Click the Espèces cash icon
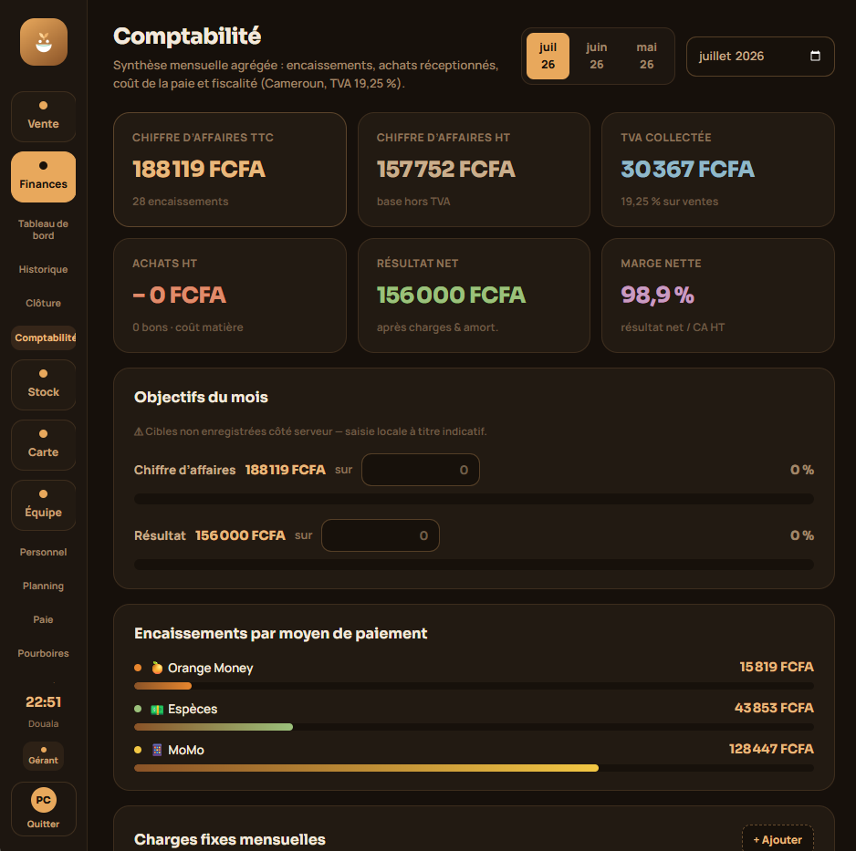Image resolution: width=856 pixels, height=851 pixels. (157, 710)
